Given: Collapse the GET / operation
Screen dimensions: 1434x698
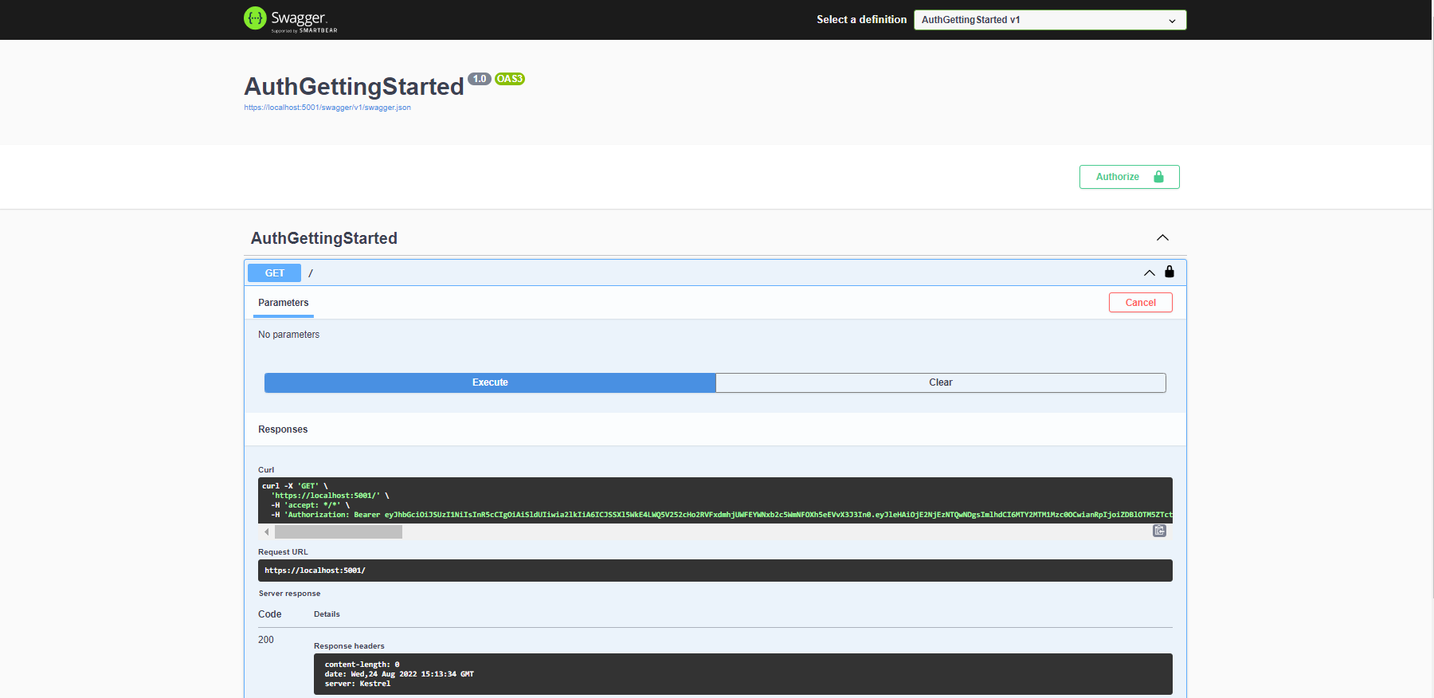Looking at the screenshot, I should click(1150, 273).
